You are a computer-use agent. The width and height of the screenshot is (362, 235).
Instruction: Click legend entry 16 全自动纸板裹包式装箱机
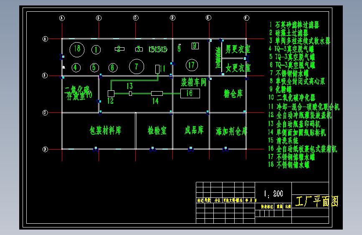(x=303, y=149)
